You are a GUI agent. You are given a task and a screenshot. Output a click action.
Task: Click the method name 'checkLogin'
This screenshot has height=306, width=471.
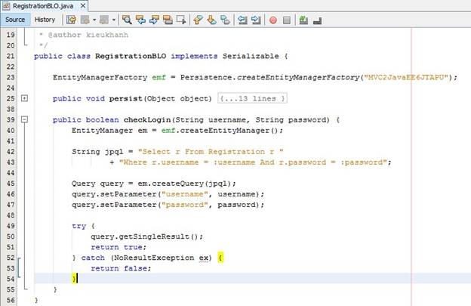coord(147,119)
